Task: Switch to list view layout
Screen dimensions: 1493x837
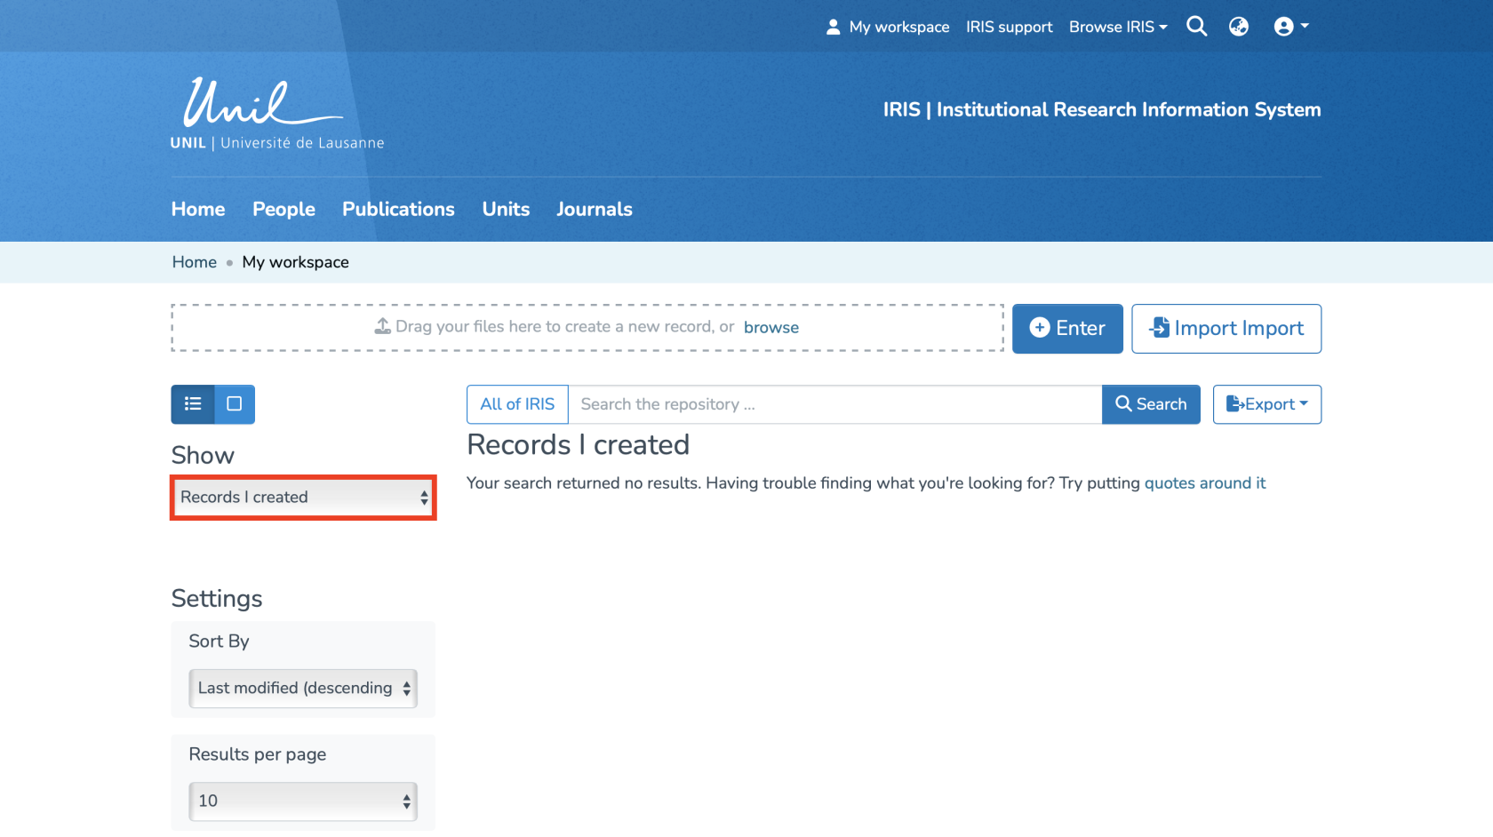Action: 193,404
